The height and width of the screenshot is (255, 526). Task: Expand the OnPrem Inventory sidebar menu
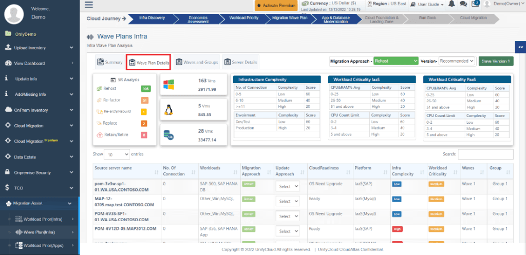click(x=40, y=110)
